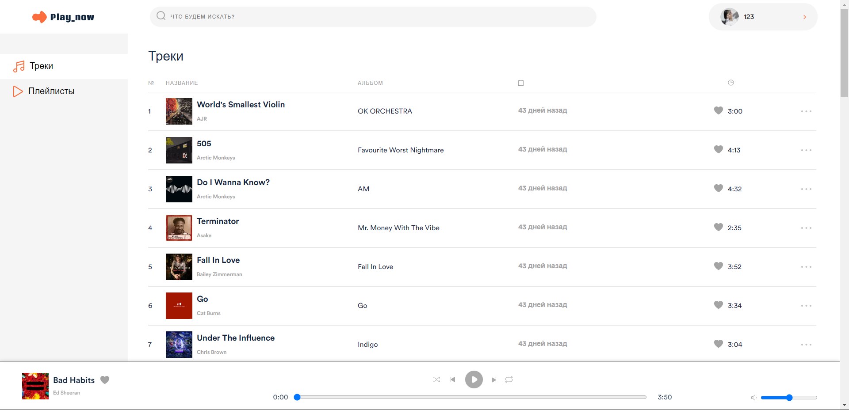This screenshot has width=849, height=410.
Task: Open the Плейлисты sidebar section
Action: 51,91
